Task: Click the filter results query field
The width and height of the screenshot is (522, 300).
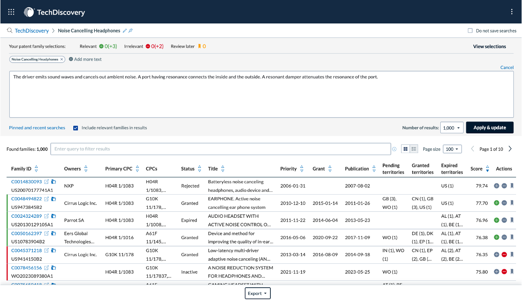Action: (x=221, y=149)
